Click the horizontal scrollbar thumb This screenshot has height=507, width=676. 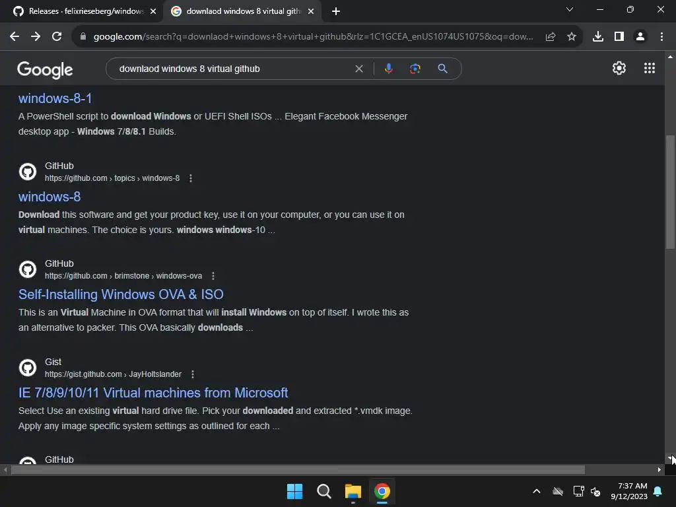coord(298,470)
